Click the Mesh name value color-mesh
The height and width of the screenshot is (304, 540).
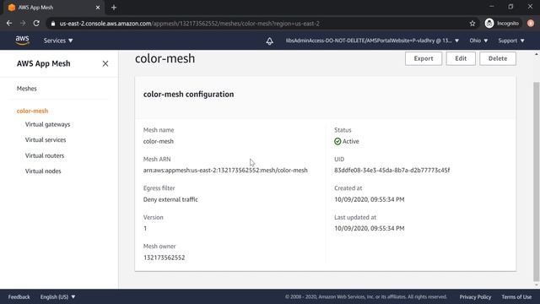click(159, 141)
